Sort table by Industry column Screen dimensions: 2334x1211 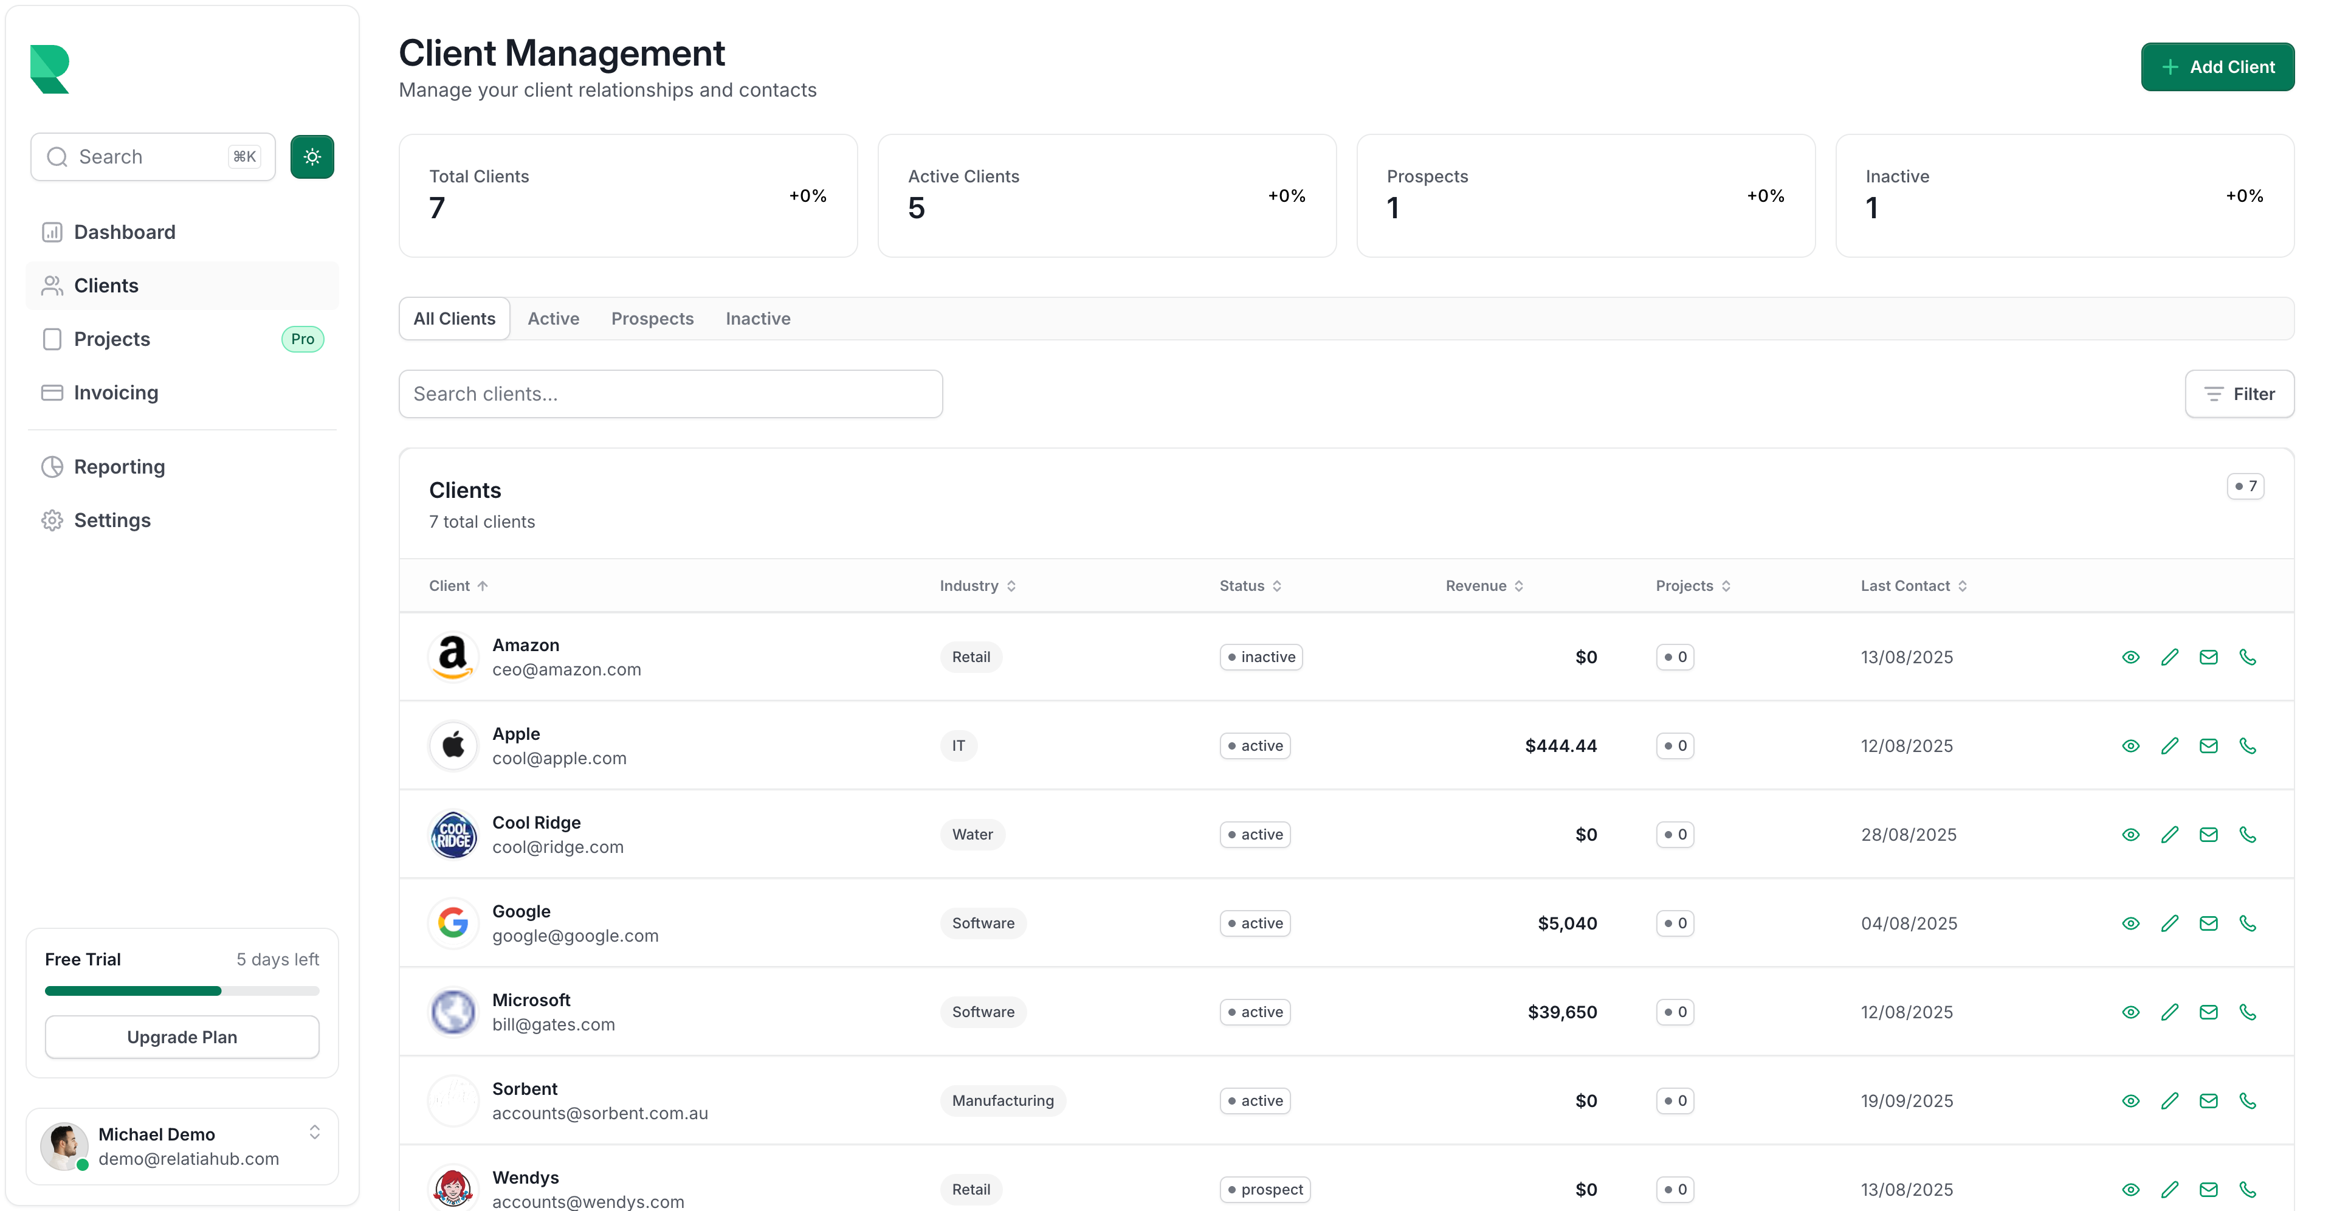(977, 585)
